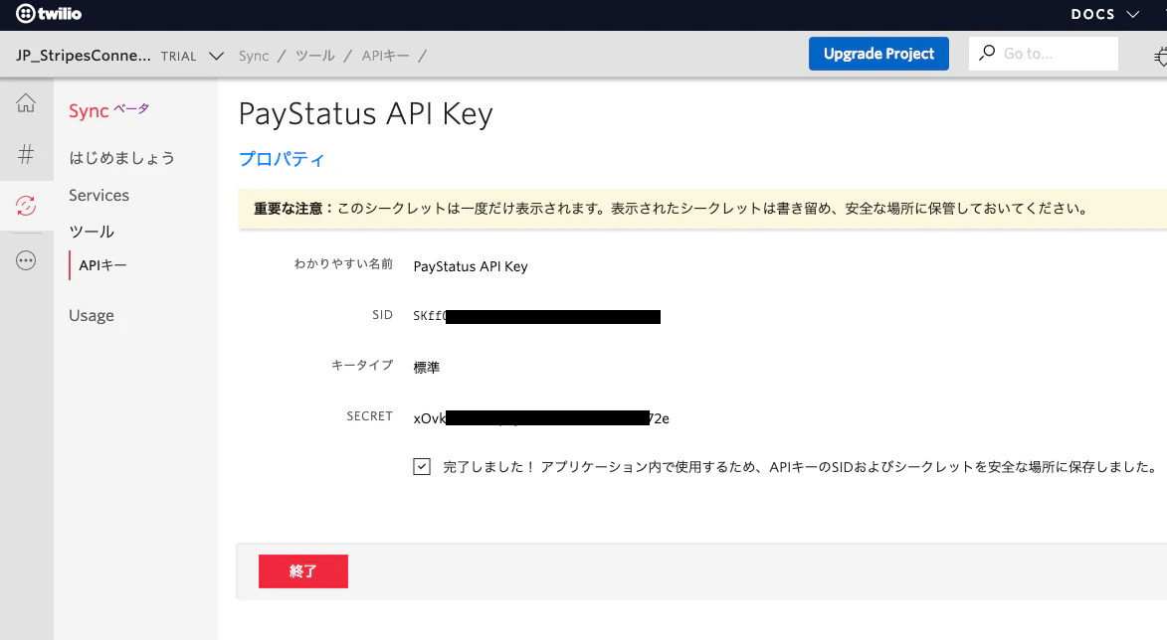Click the SID field label
This screenshot has height=640, width=1167.
click(383, 315)
